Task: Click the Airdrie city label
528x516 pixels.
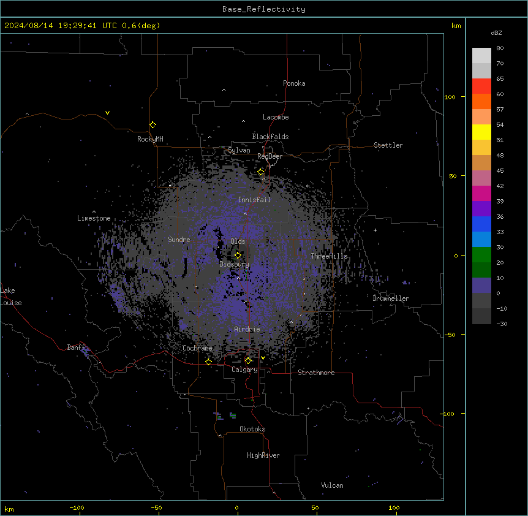Action: pos(247,329)
